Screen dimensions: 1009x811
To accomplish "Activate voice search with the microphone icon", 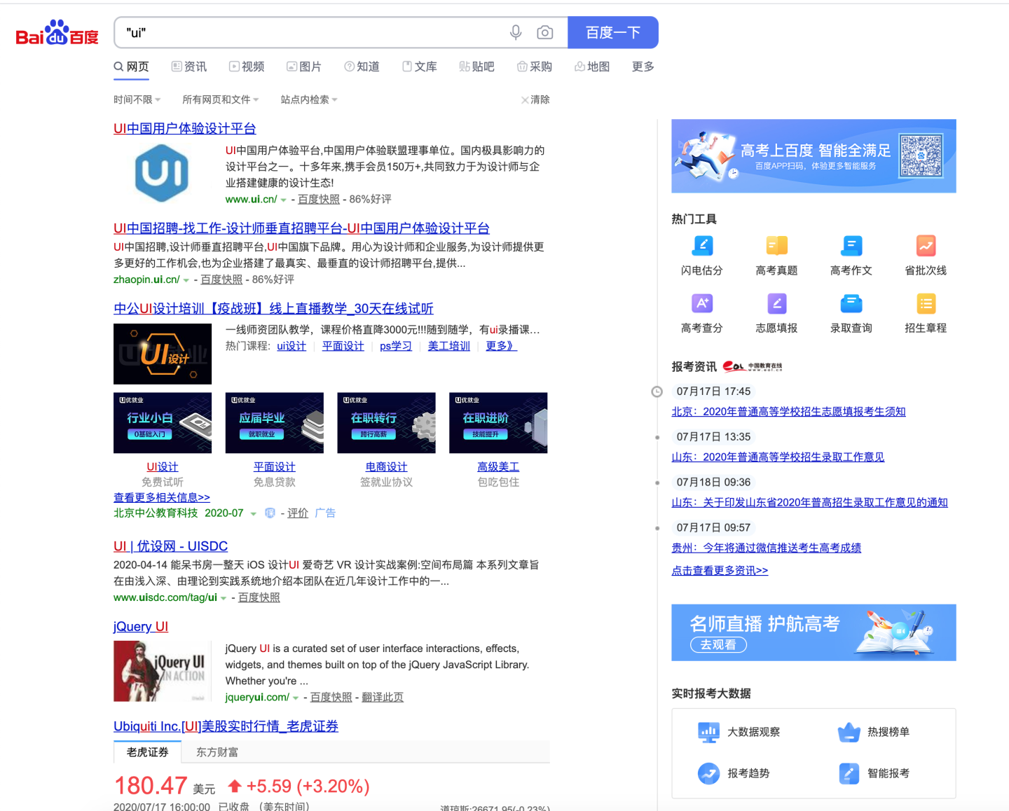I will 516,32.
